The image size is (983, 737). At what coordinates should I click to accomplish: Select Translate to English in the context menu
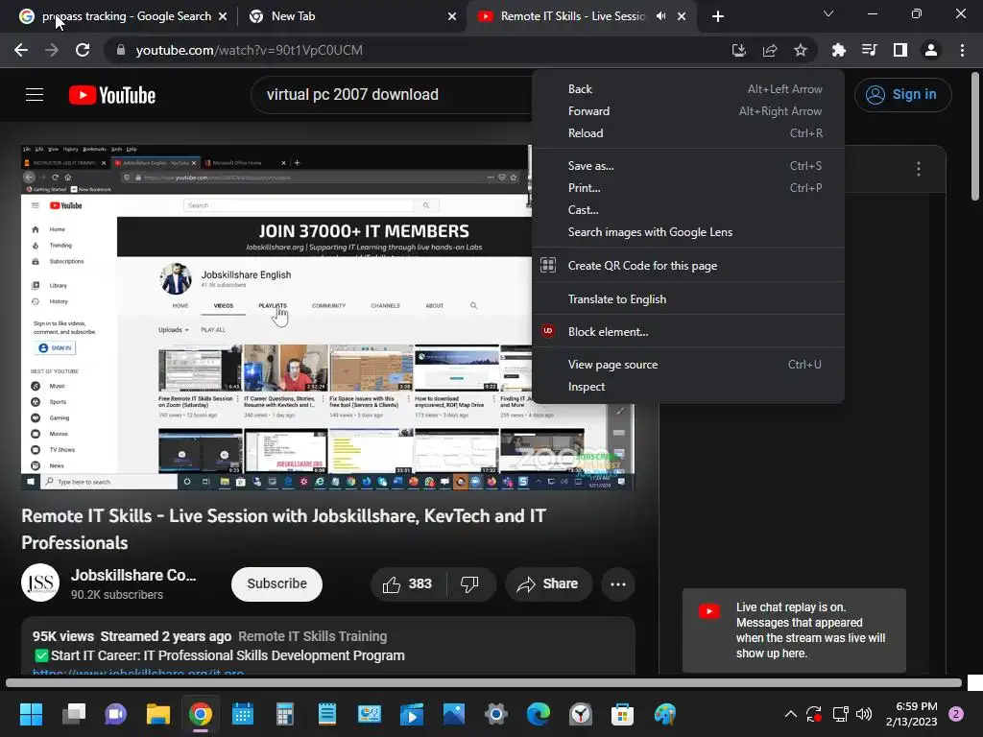pos(688,299)
